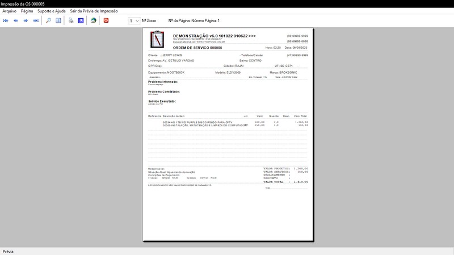Click the 'VALOR PRODUTOS' line
Viewport: 454px width, 255px height.
pos(285,168)
